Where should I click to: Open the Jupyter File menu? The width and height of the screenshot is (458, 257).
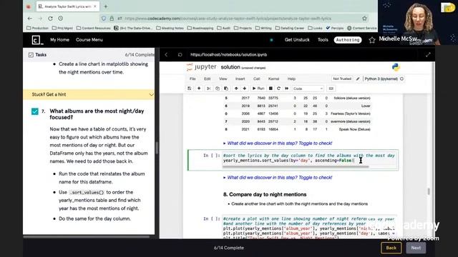coord(193,79)
